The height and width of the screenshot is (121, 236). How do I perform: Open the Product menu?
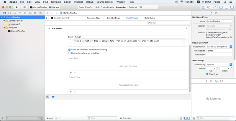pyautogui.click(x=78, y=2)
